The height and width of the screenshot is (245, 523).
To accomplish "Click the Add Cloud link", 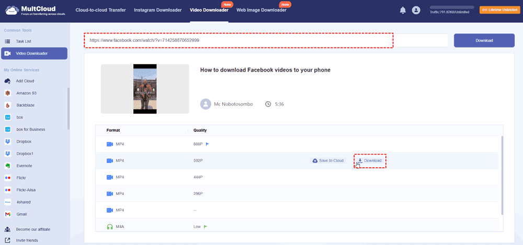I will (x=25, y=81).
